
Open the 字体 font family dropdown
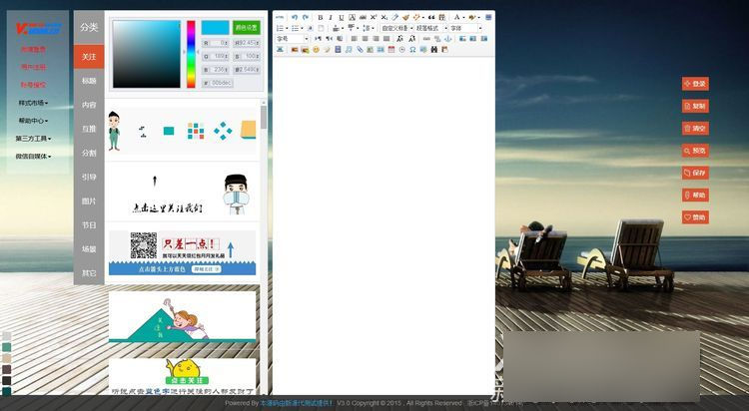[465, 28]
